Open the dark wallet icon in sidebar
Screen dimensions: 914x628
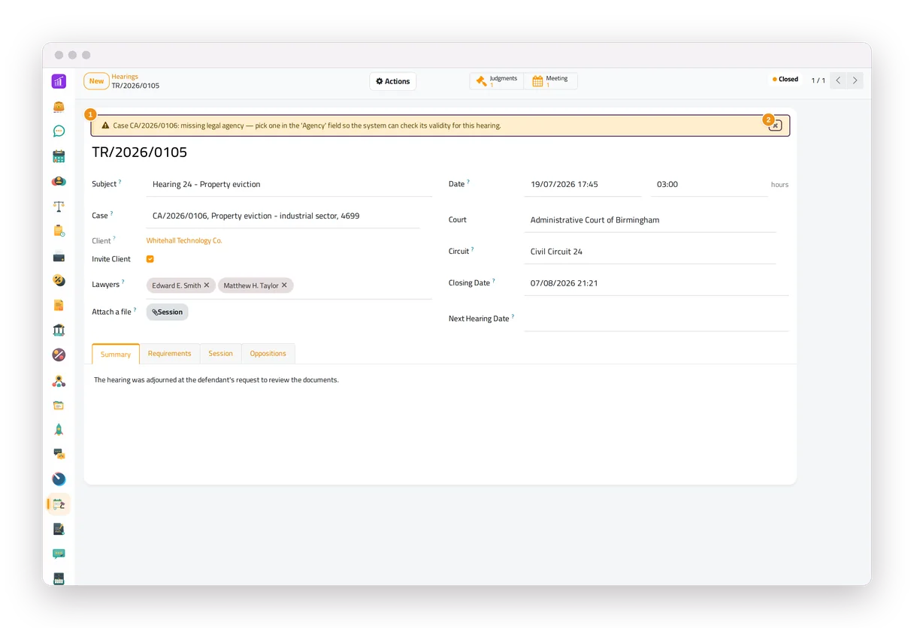59,256
